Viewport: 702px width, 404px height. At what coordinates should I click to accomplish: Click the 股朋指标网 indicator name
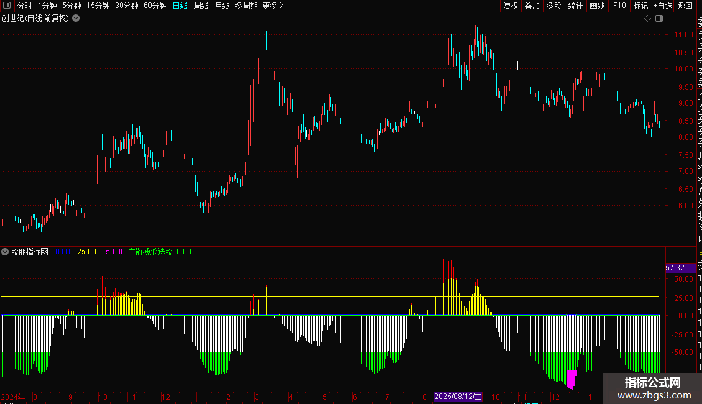tap(30, 252)
